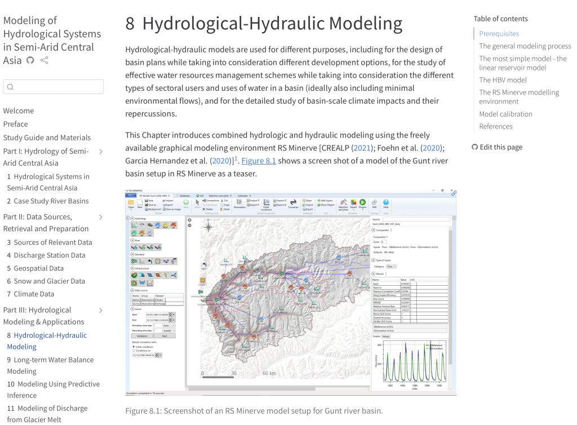Click GitHub icon beside Edit this page

pos(474,147)
